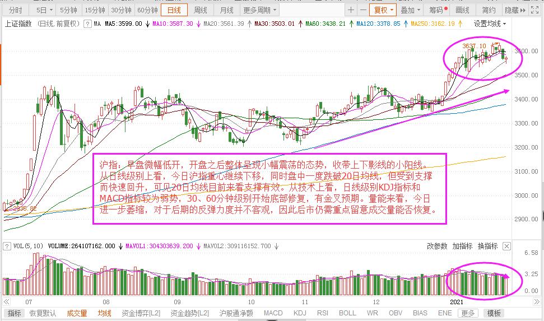Click VOLUME:264107162.000 value

coord(82,246)
